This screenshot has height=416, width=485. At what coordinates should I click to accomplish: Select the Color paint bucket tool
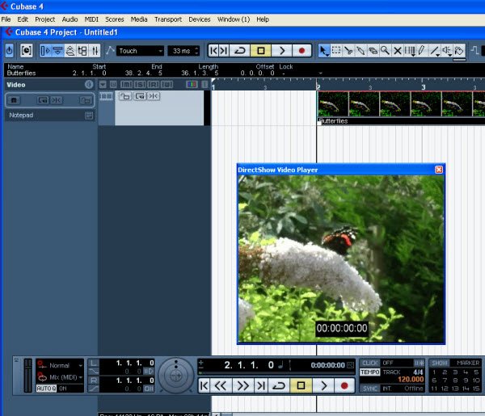459,50
